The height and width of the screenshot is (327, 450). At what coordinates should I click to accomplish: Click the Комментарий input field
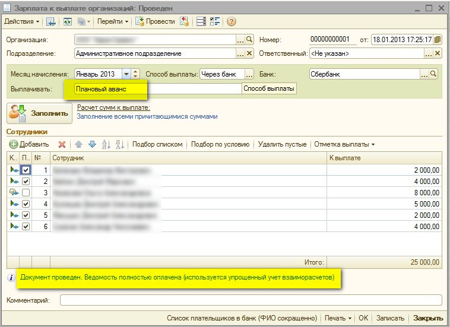click(x=251, y=300)
